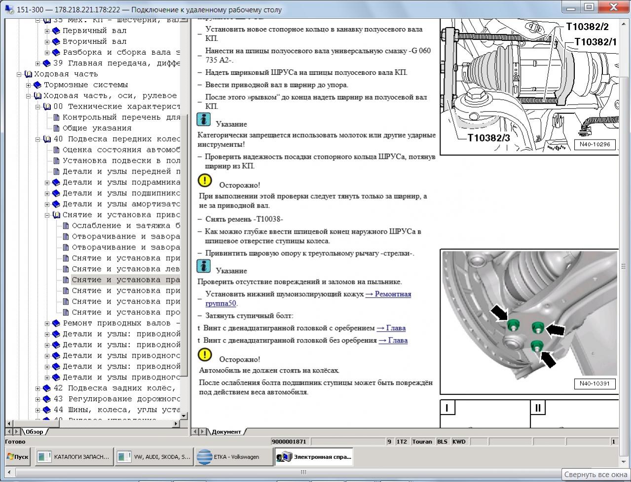This screenshot has width=631, height=482.
Task: Collapse the 40 Подвеска передних колес node
Action: (38, 139)
